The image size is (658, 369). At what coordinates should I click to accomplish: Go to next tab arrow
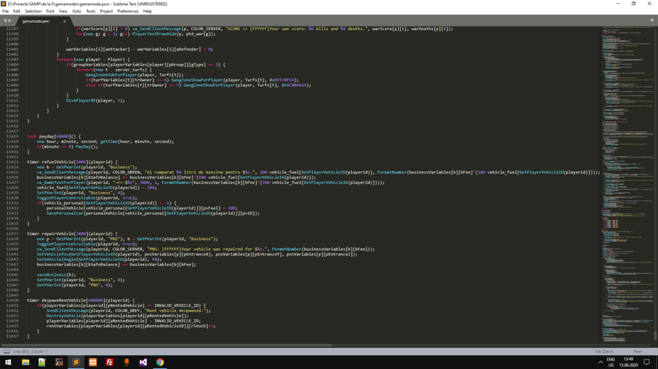click(x=10, y=20)
